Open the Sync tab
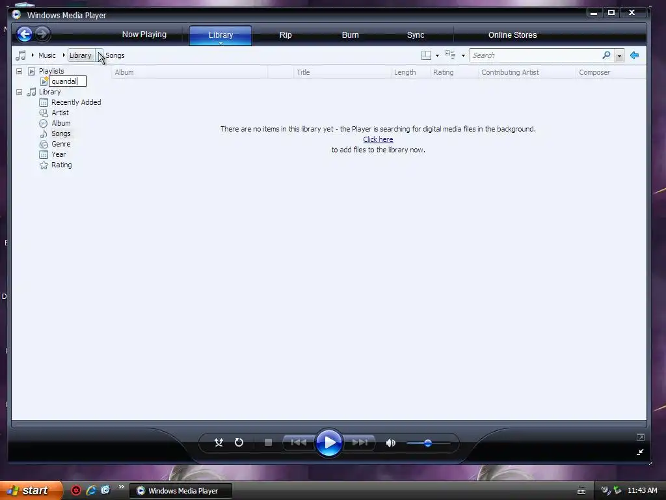This screenshot has width=666, height=500. point(416,35)
